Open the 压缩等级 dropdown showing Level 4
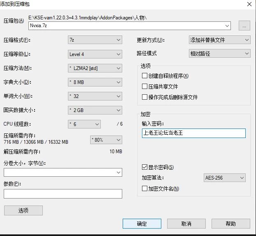256x236 pixels. (95, 54)
